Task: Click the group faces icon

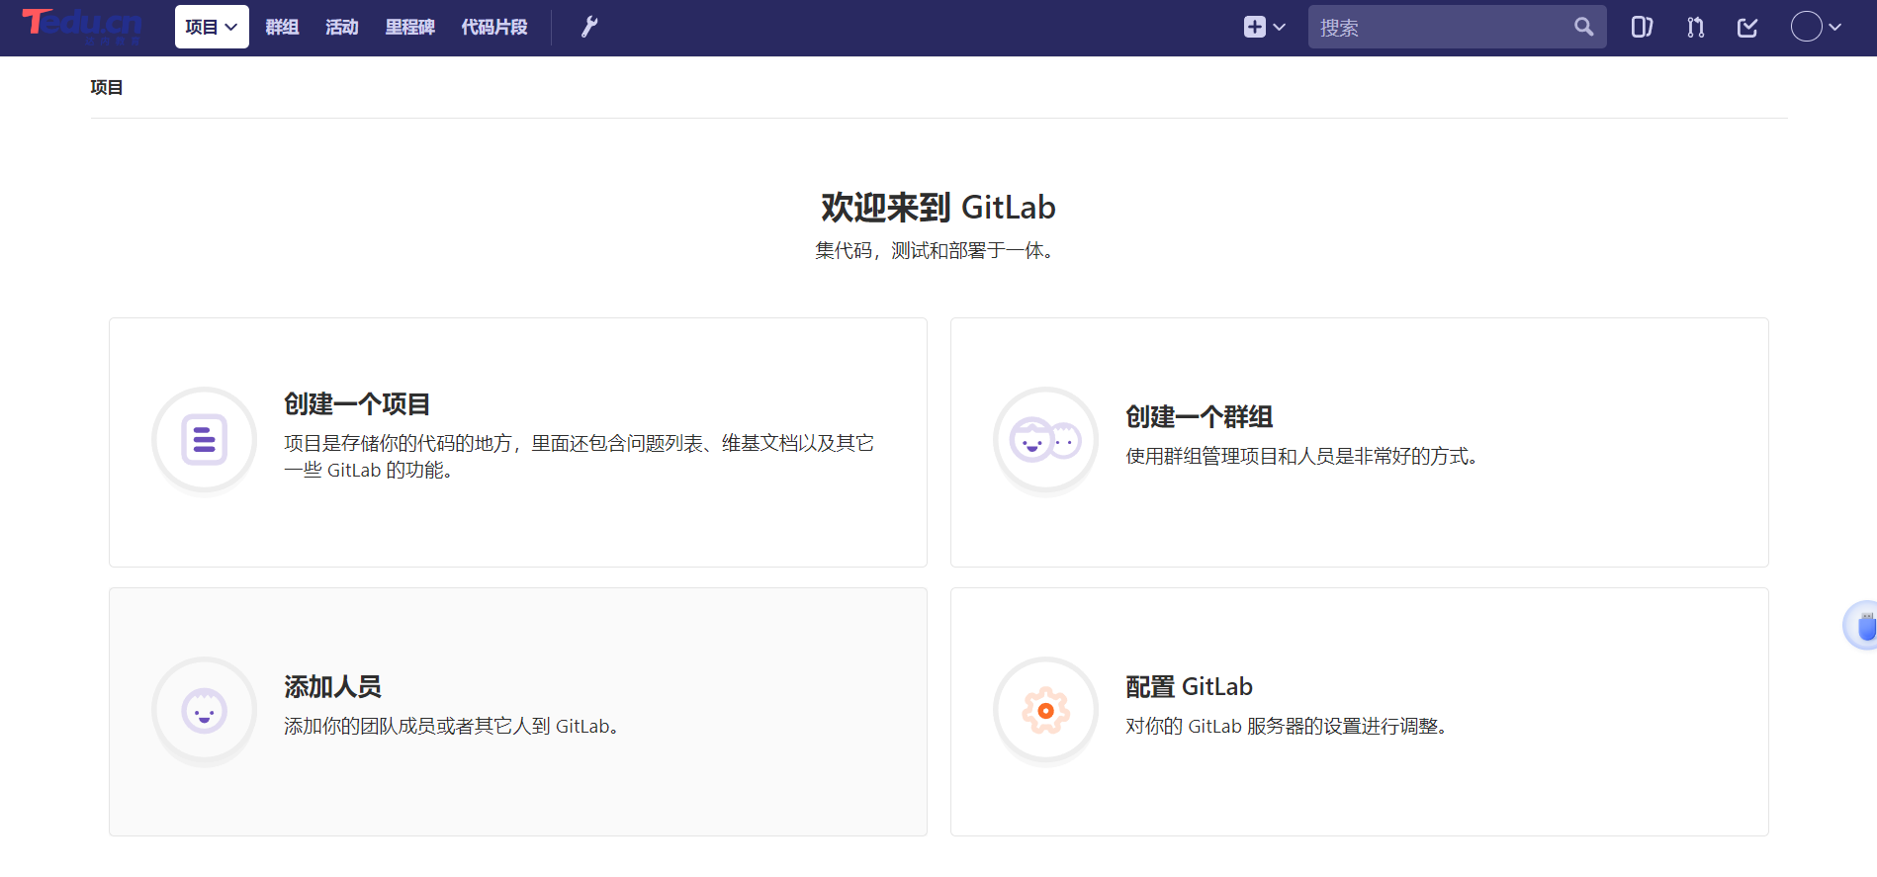Action: (1046, 440)
